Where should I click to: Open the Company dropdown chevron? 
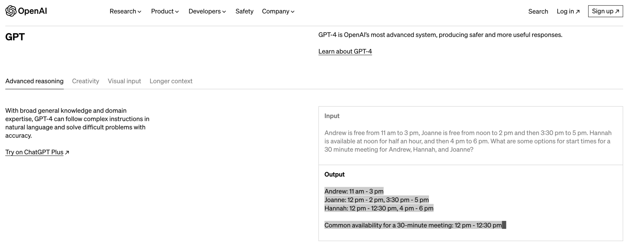(293, 12)
